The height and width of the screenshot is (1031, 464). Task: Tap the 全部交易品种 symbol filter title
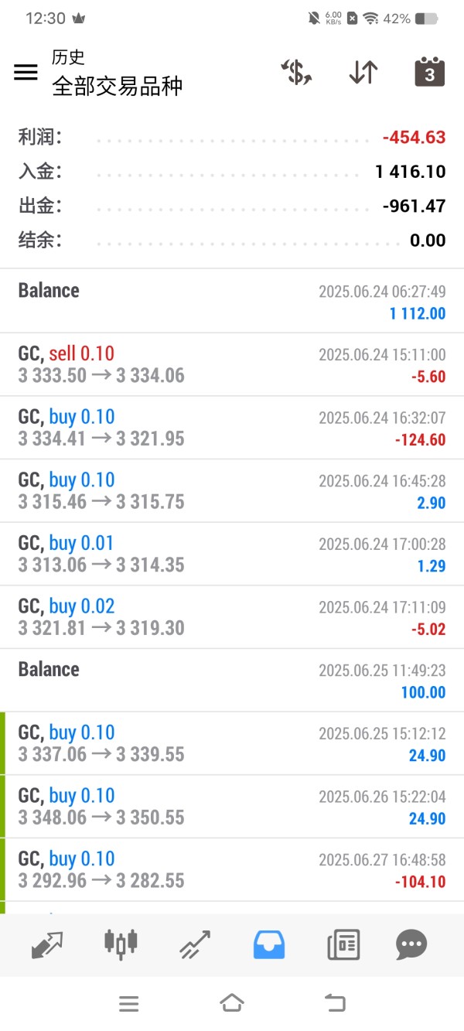pos(118,86)
